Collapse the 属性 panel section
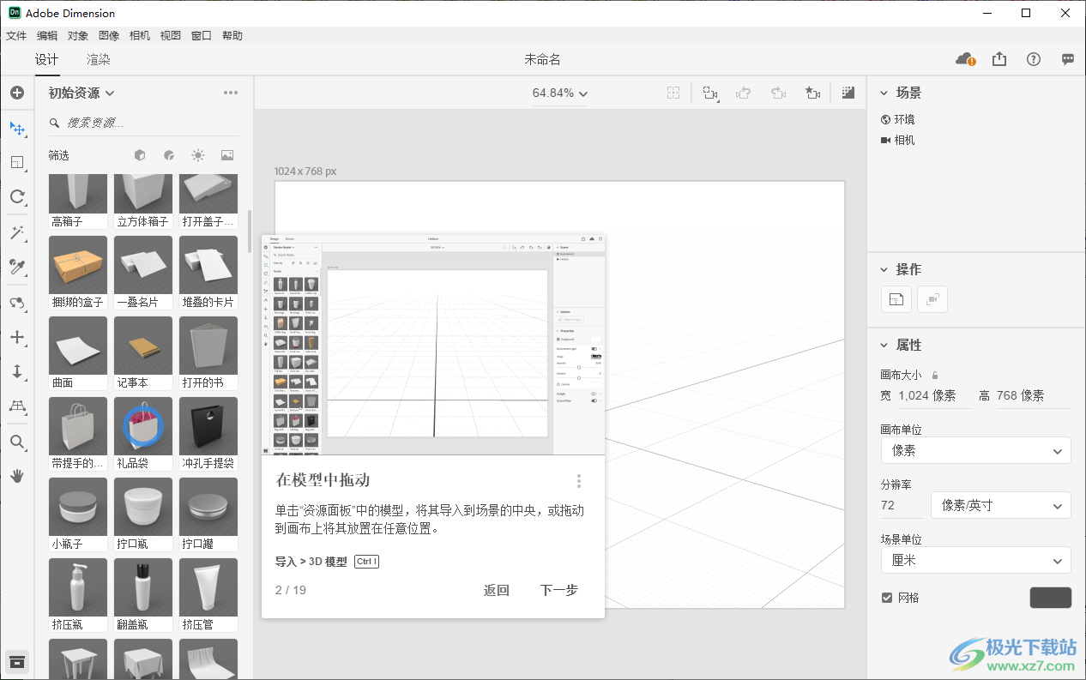Image resolution: width=1086 pixels, height=680 pixels. point(884,345)
